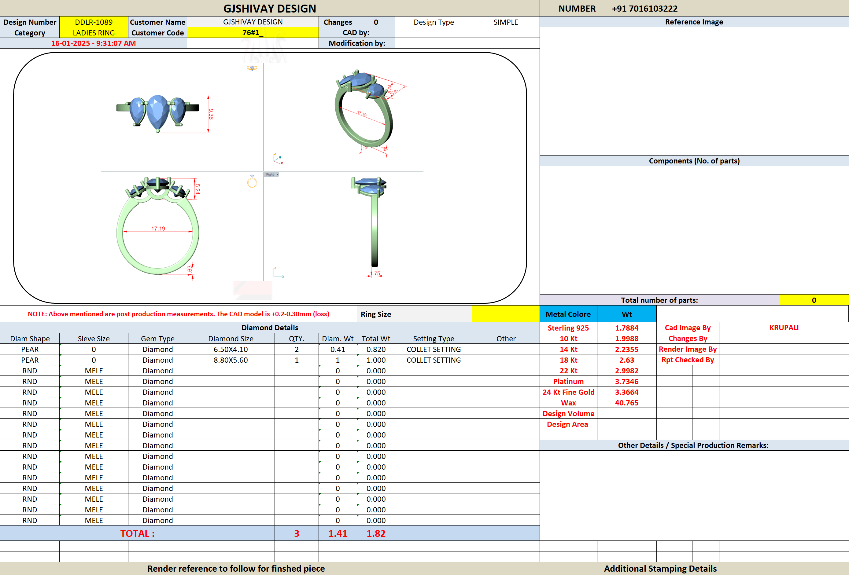The image size is (849, 575).
Task: Select the SIMPLE design type cell
Action: coord(506,22)
